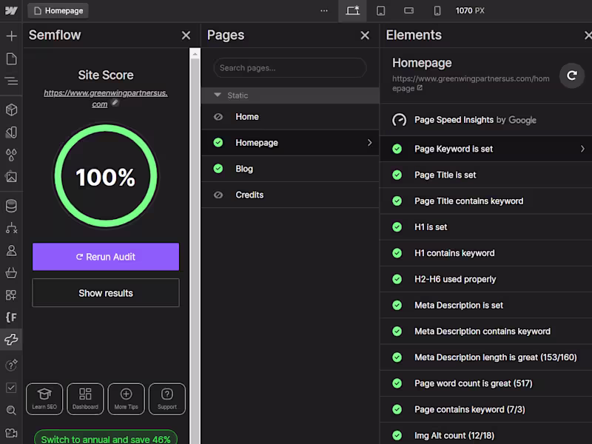This screenshot has width=592, height=444.
Task: Click the Semflow panel scrollbar
Action: tap(195, 222)
